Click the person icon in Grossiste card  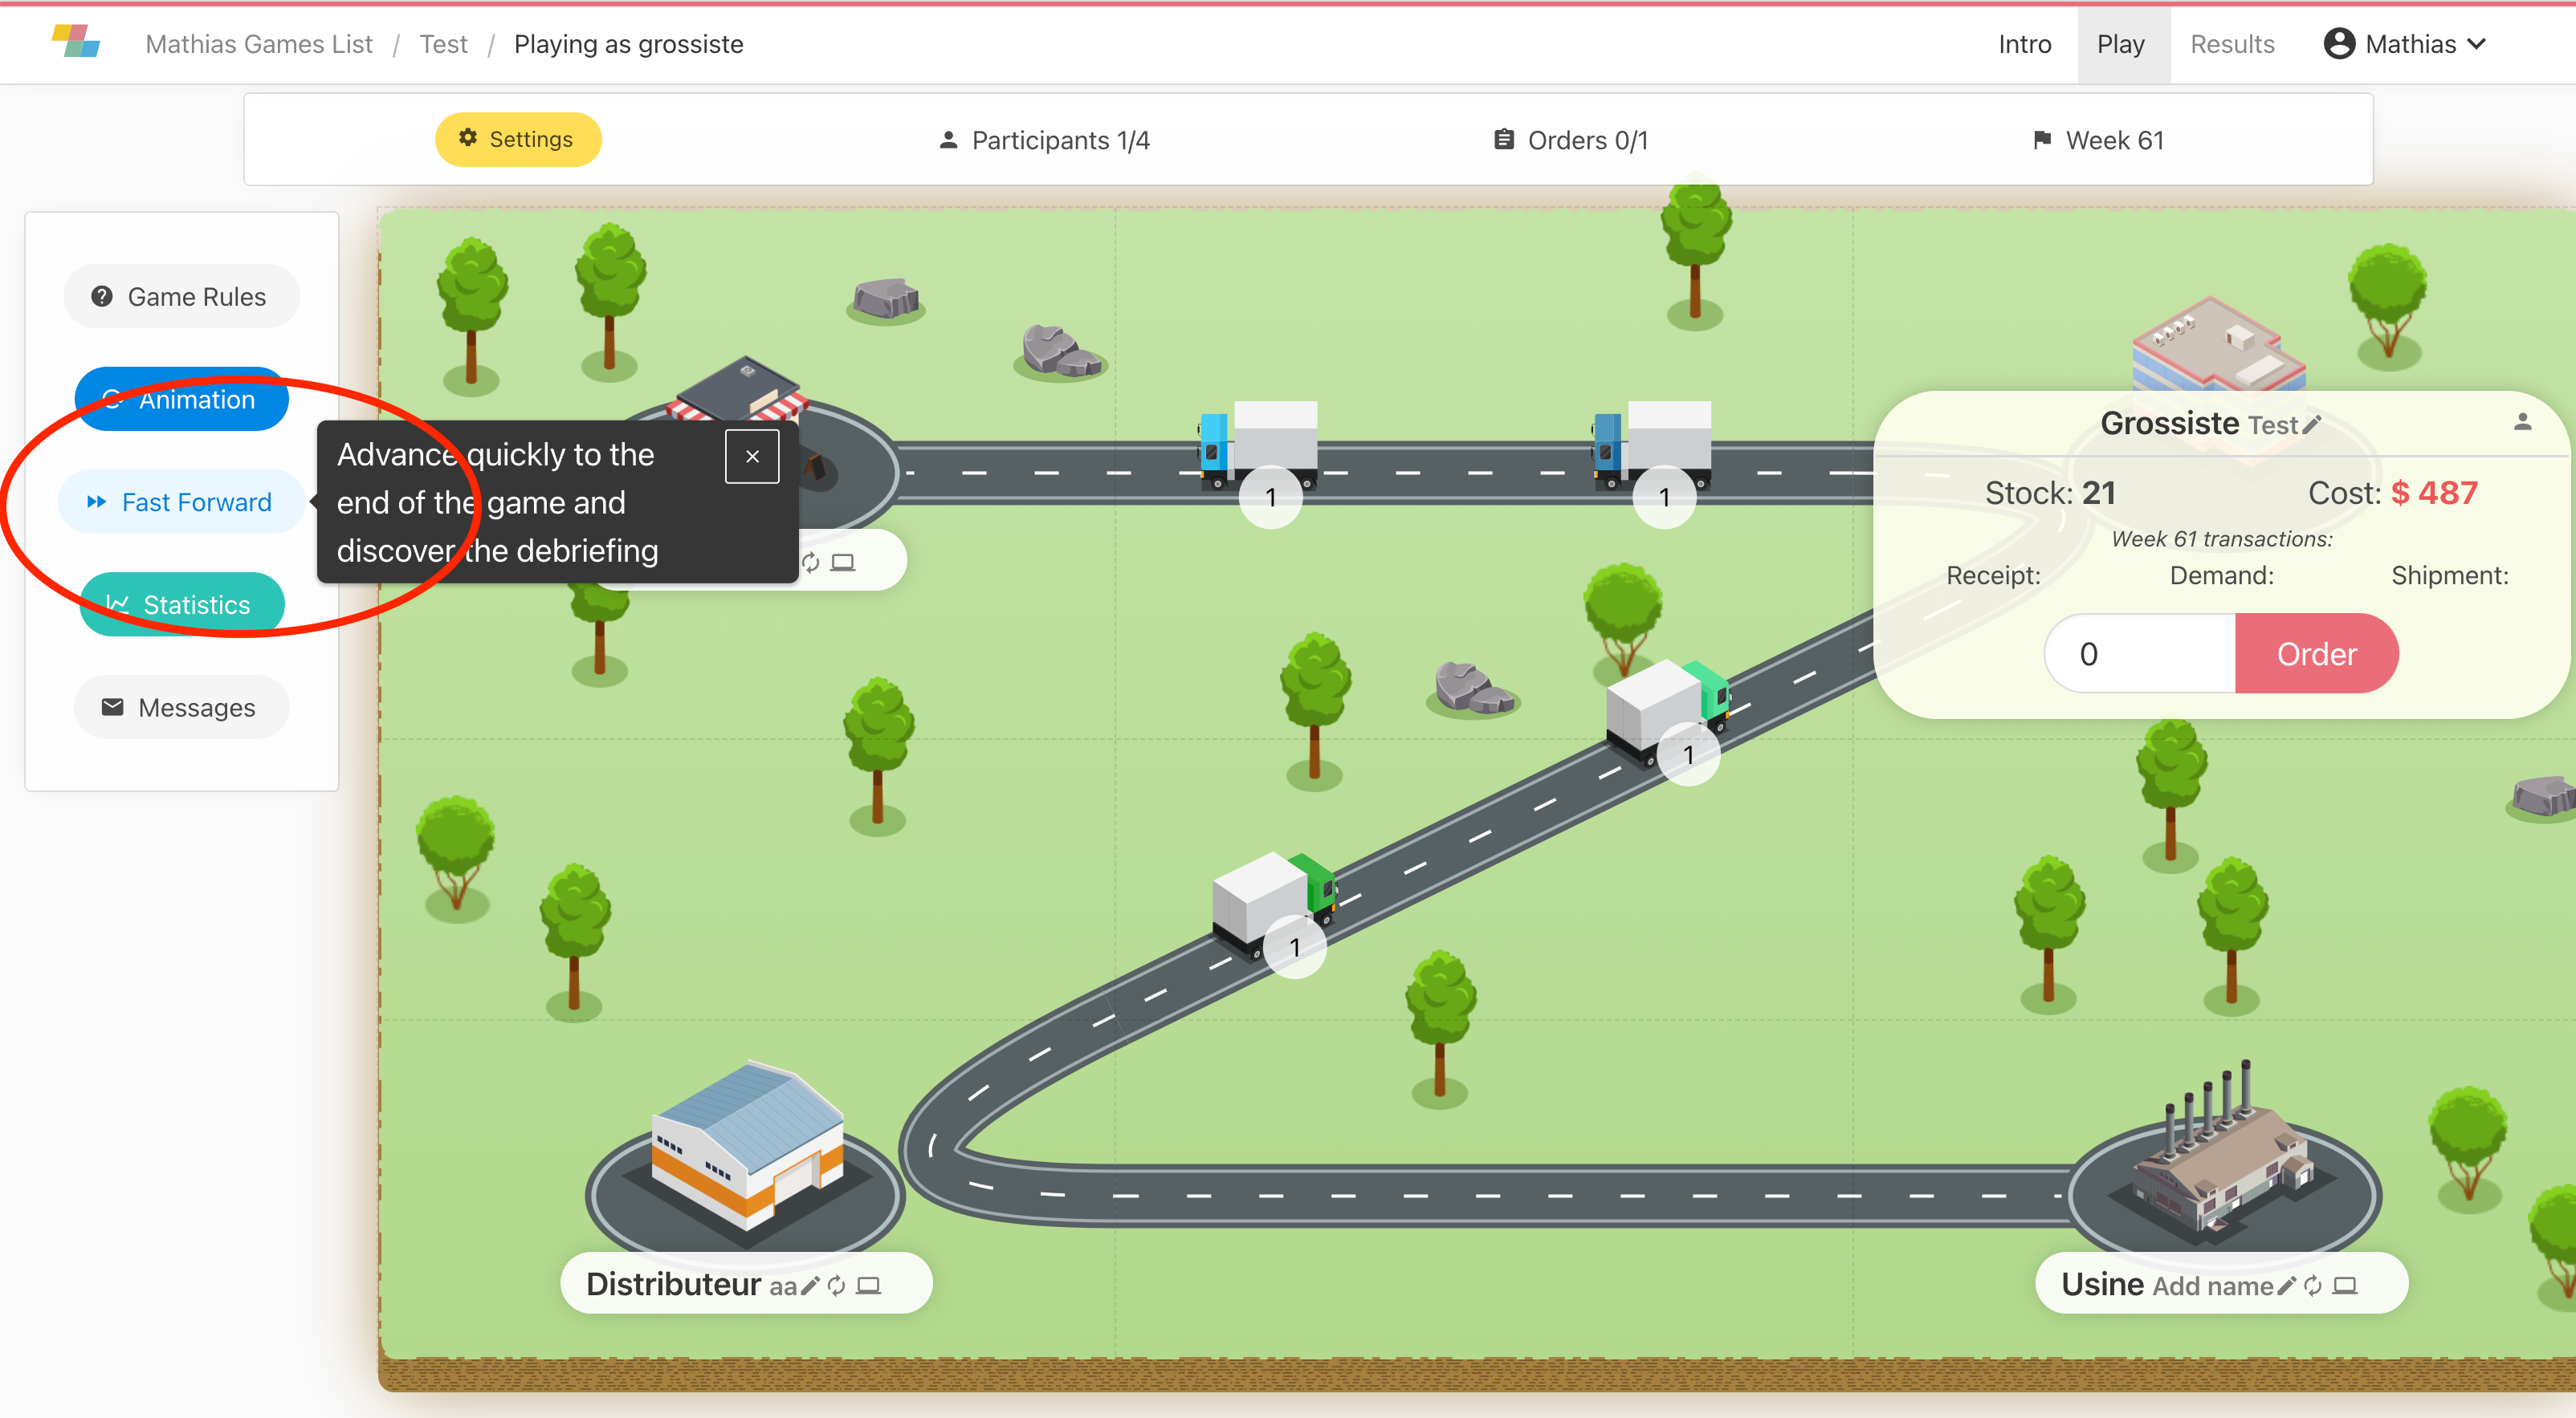tap(2522, 423)
